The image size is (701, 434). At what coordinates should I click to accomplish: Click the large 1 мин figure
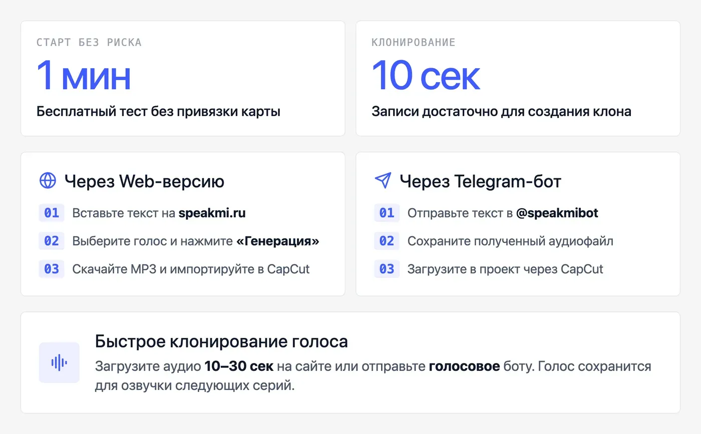click(x=84, y=76)
